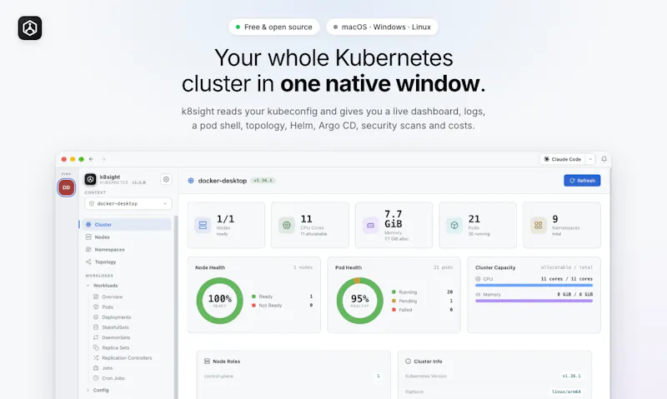Open Replica Sets in Workloads
The width and height of the screenshot is (667, 399).
115,347
